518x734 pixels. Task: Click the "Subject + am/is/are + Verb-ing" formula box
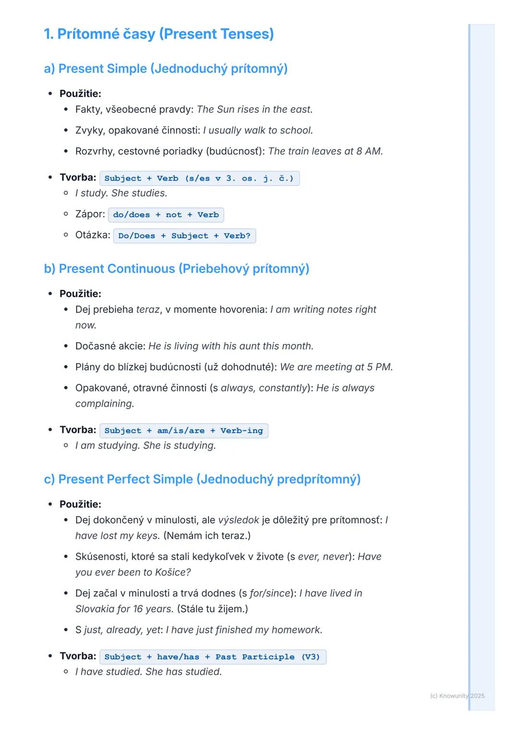pos(184,430)
